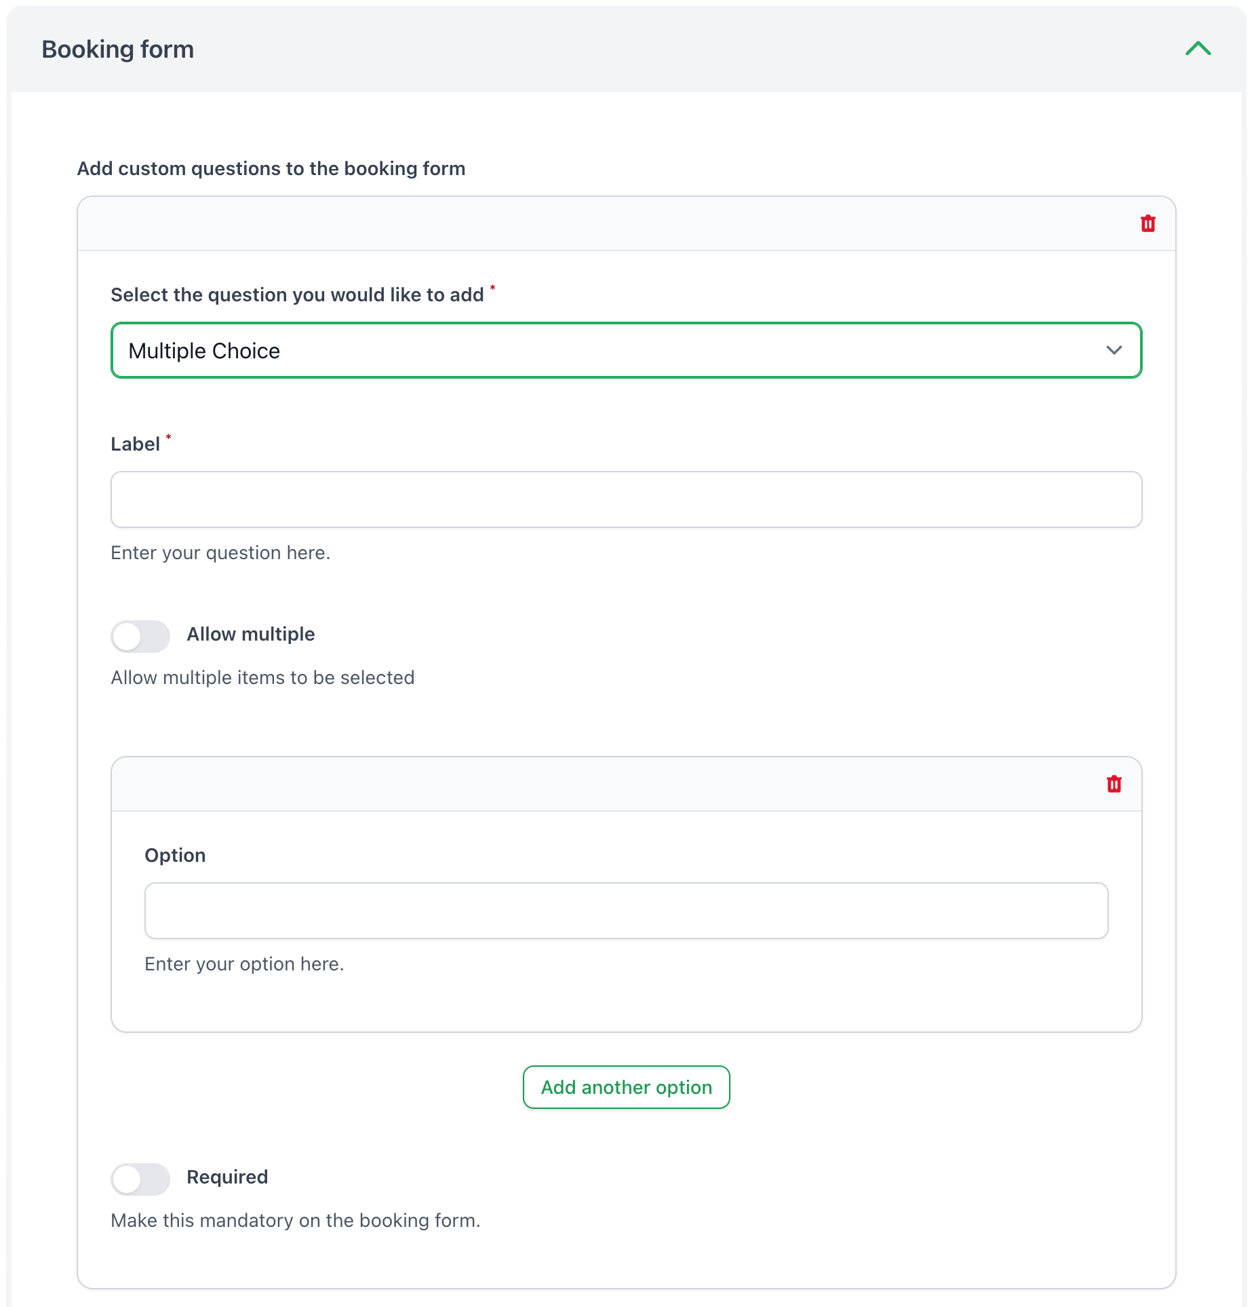1256x1307 pixels.
Task: Remove the option using its red trash icon
Action: (1114, 784)
